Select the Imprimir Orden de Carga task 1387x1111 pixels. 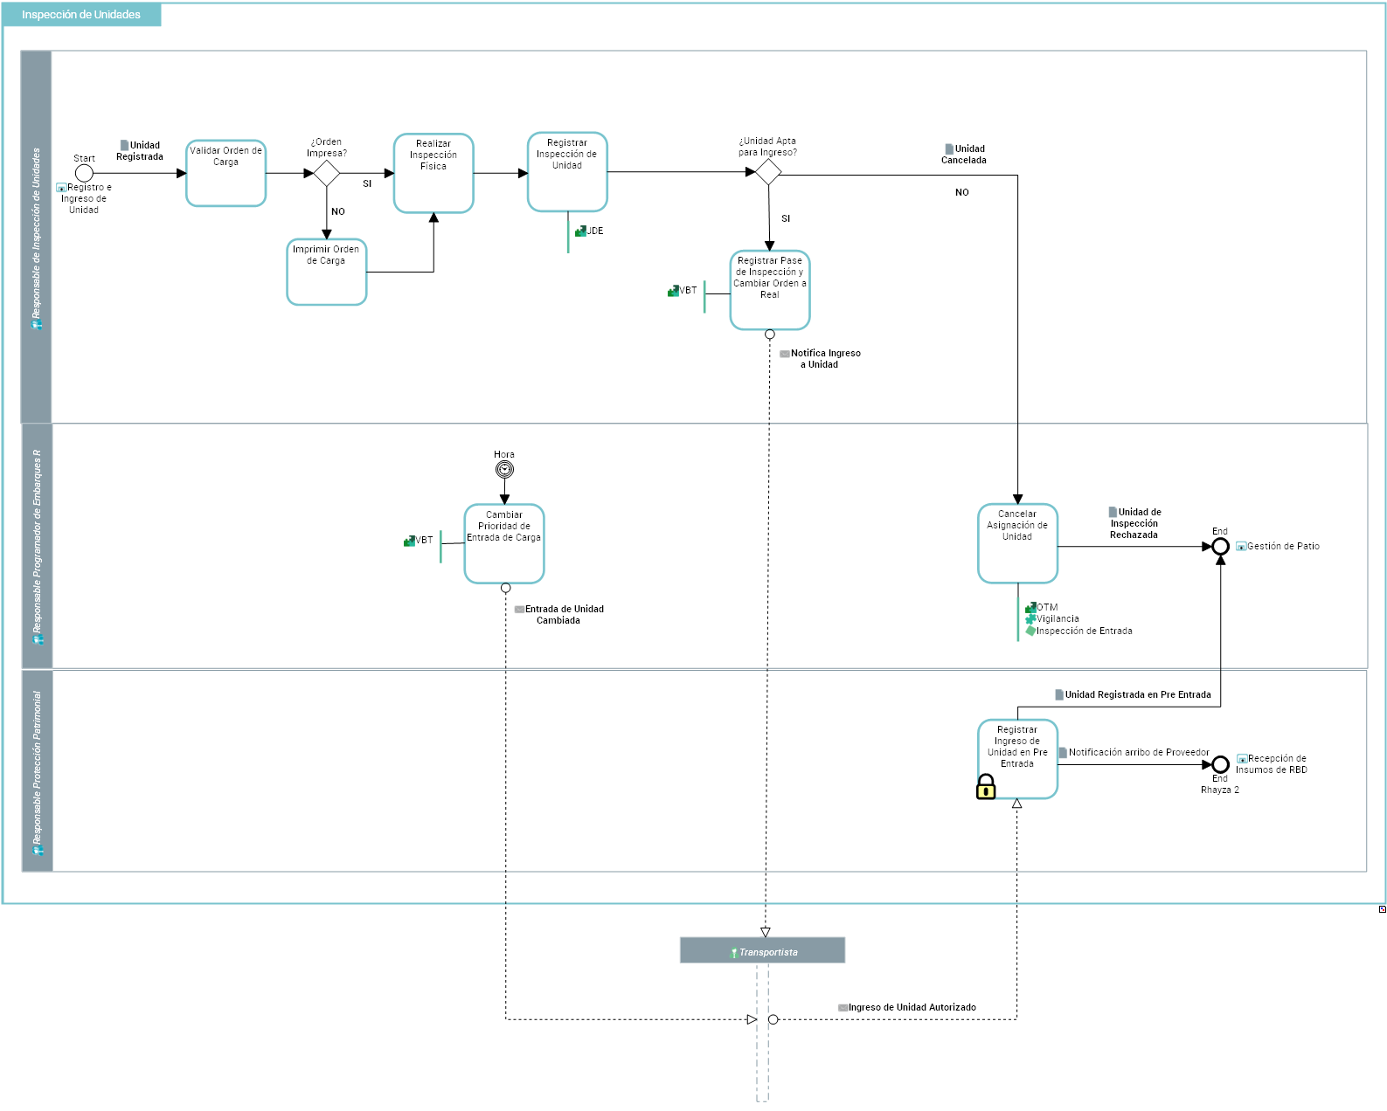point(327,272)
